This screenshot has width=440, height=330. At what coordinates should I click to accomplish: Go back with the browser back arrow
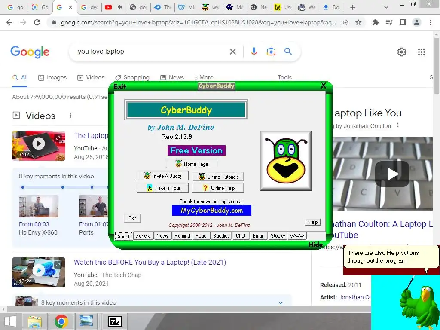(x=9, y=22)
